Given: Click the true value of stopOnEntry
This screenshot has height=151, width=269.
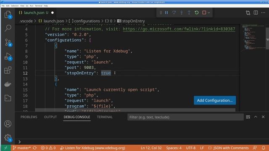Looking at the screenshot, I should tap(106, 73).
